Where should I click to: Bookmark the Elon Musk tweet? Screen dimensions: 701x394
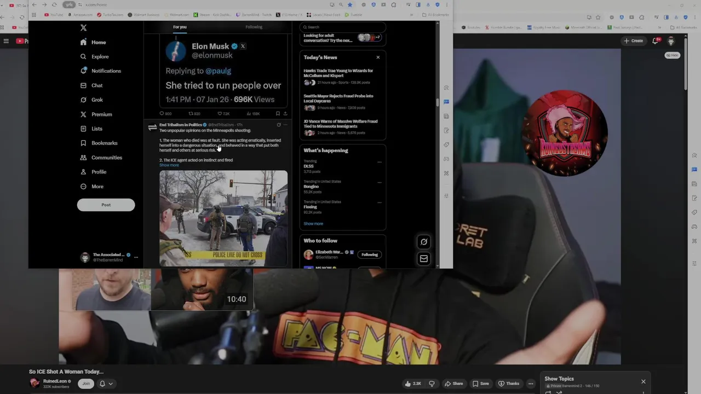click(x=278, y=114)
